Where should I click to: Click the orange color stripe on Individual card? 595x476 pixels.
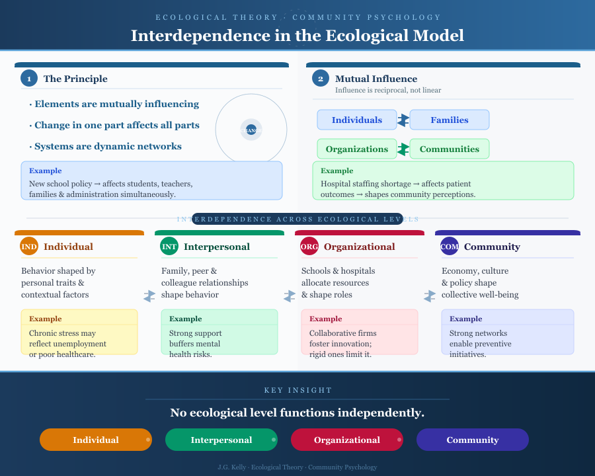coord(79,233)
